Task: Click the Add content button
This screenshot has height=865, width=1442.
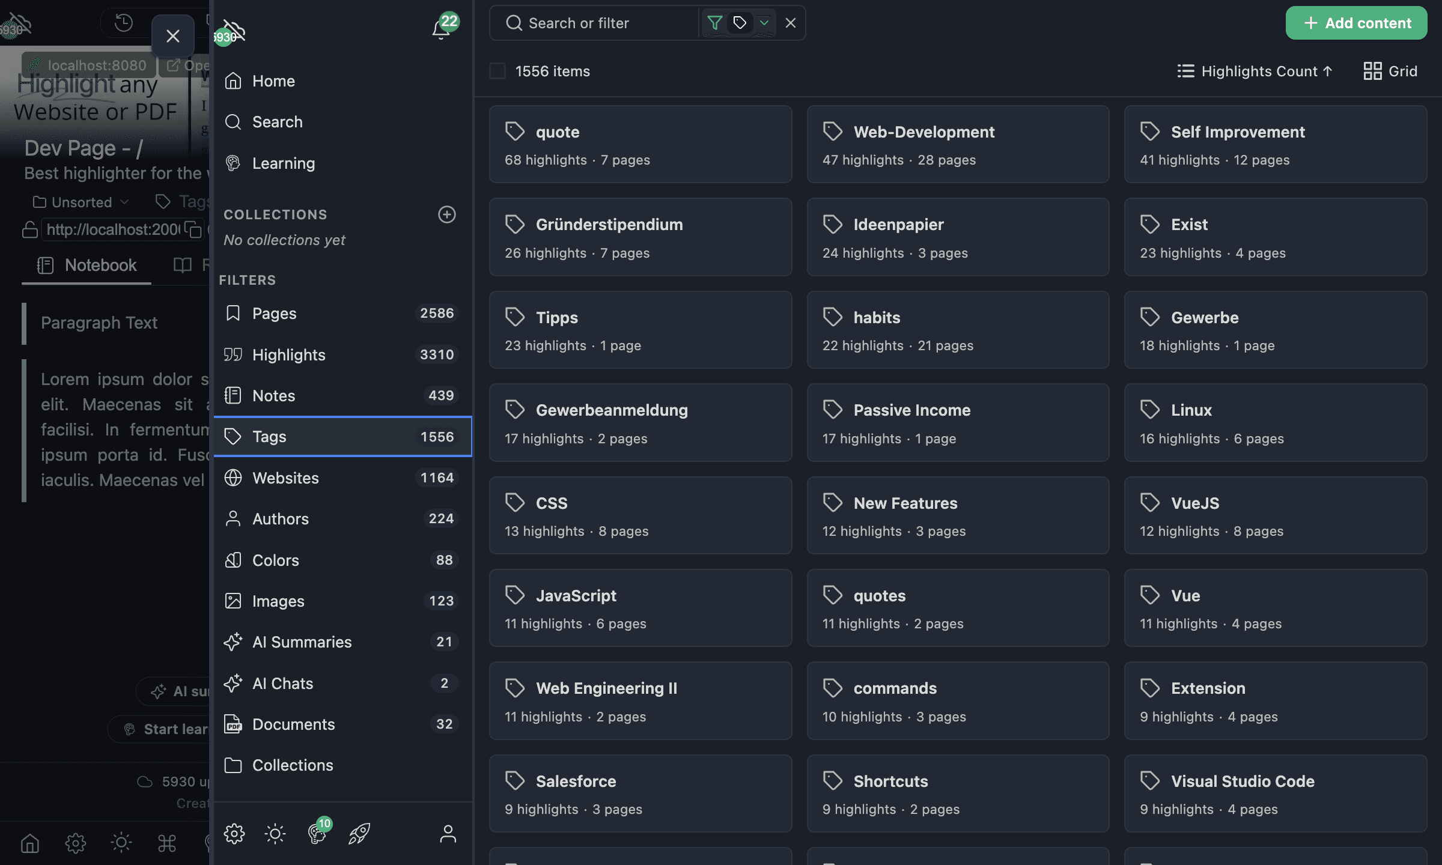Action: [1357, 23]
